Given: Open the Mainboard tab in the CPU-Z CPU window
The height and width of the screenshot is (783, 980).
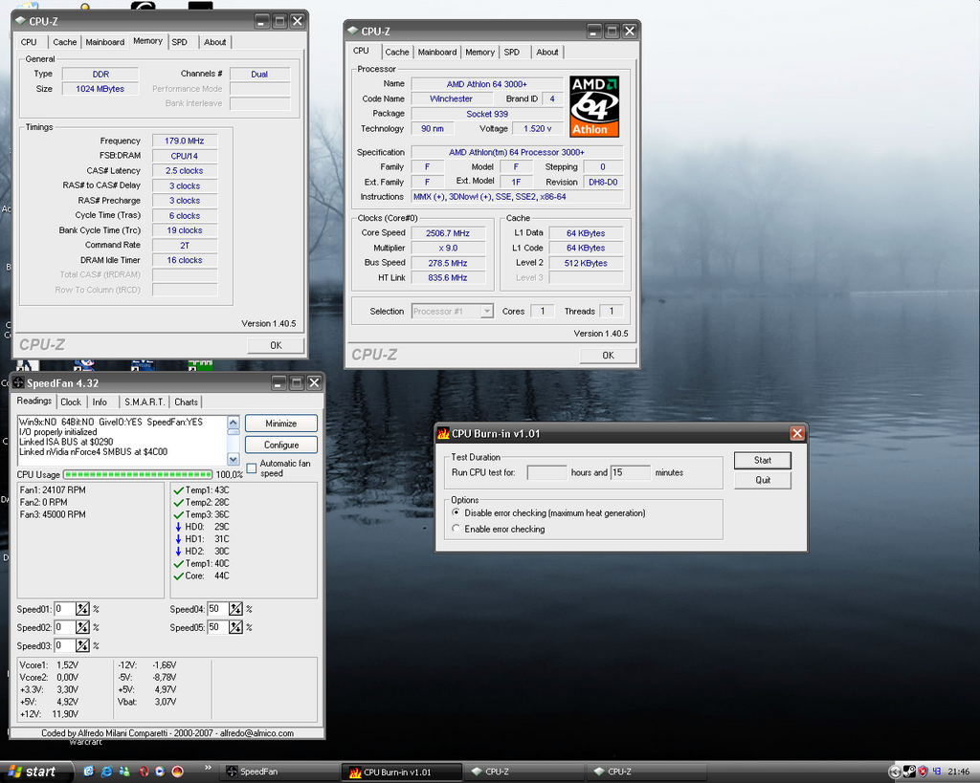Looking at the screenshot, I should pos(437,53).
